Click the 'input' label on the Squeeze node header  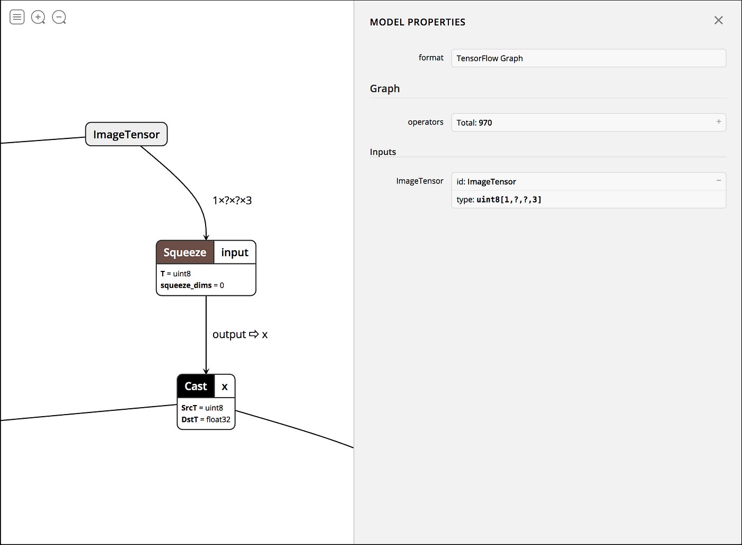234,252
